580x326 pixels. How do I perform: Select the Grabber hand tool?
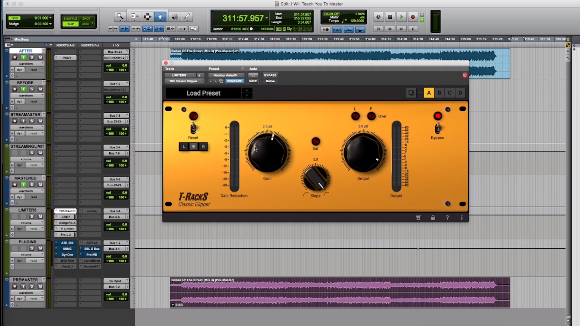point(160,17)
